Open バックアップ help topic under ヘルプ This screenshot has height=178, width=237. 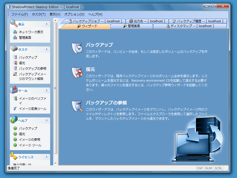tap(28, 128)
